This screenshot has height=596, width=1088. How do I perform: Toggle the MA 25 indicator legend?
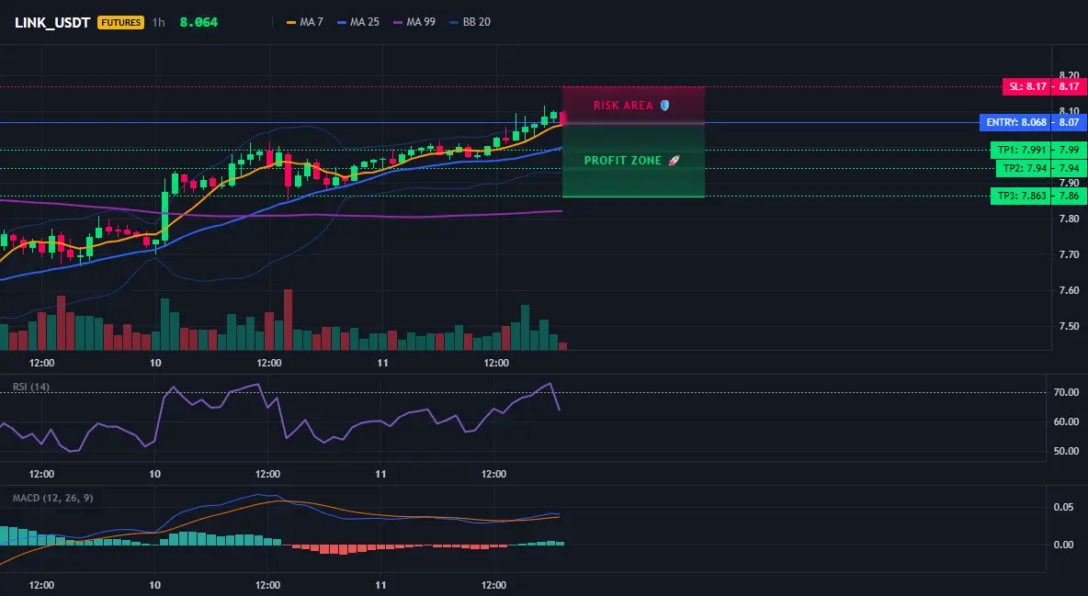coord(358,22)
